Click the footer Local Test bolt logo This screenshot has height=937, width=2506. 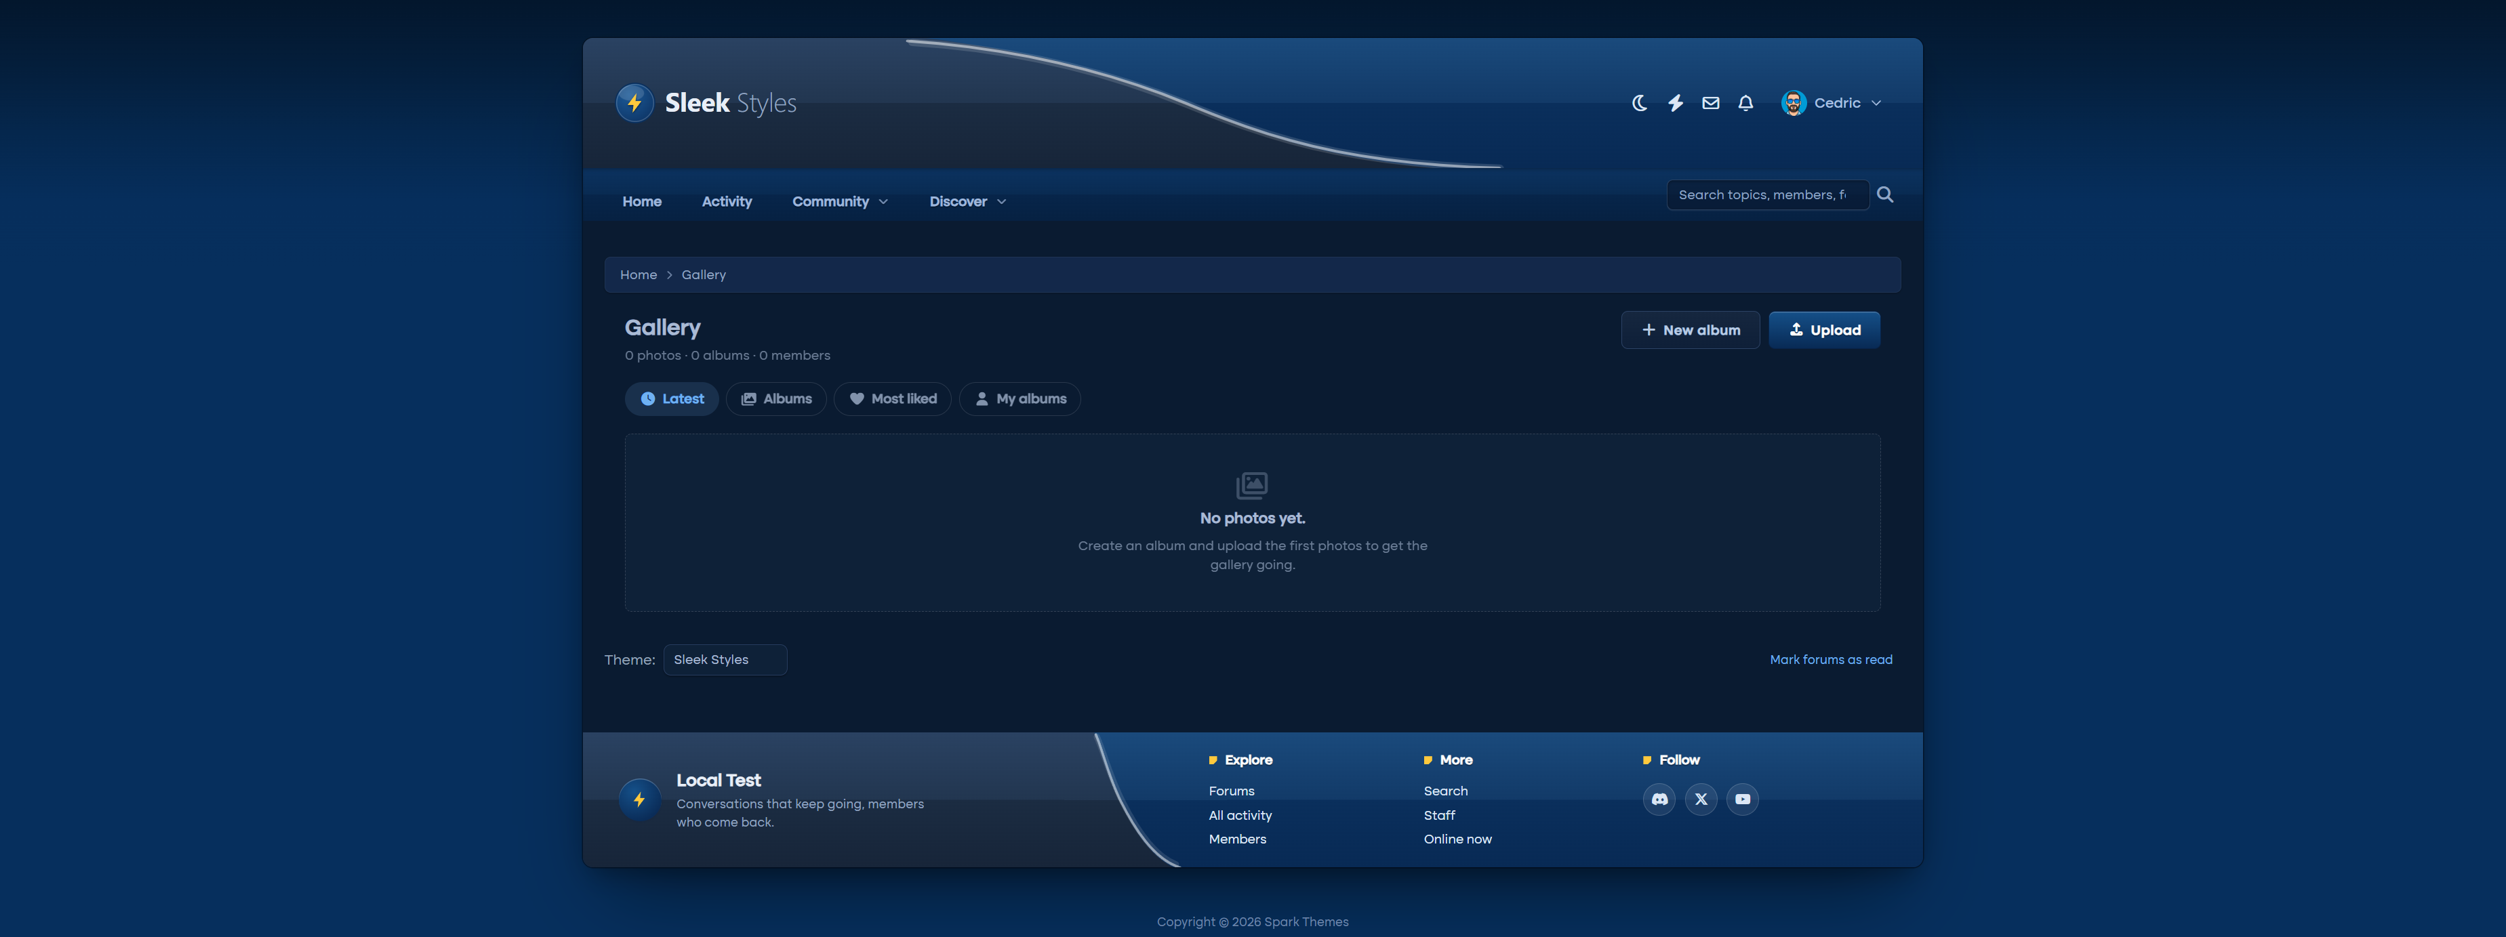(639, 800)
